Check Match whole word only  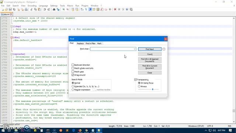click(73, 68)
